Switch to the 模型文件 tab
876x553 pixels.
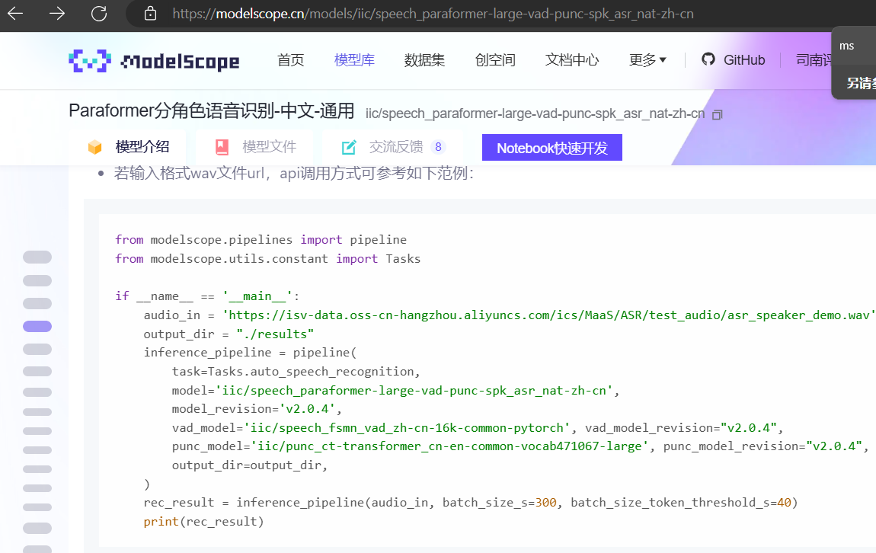pos(256,147)
